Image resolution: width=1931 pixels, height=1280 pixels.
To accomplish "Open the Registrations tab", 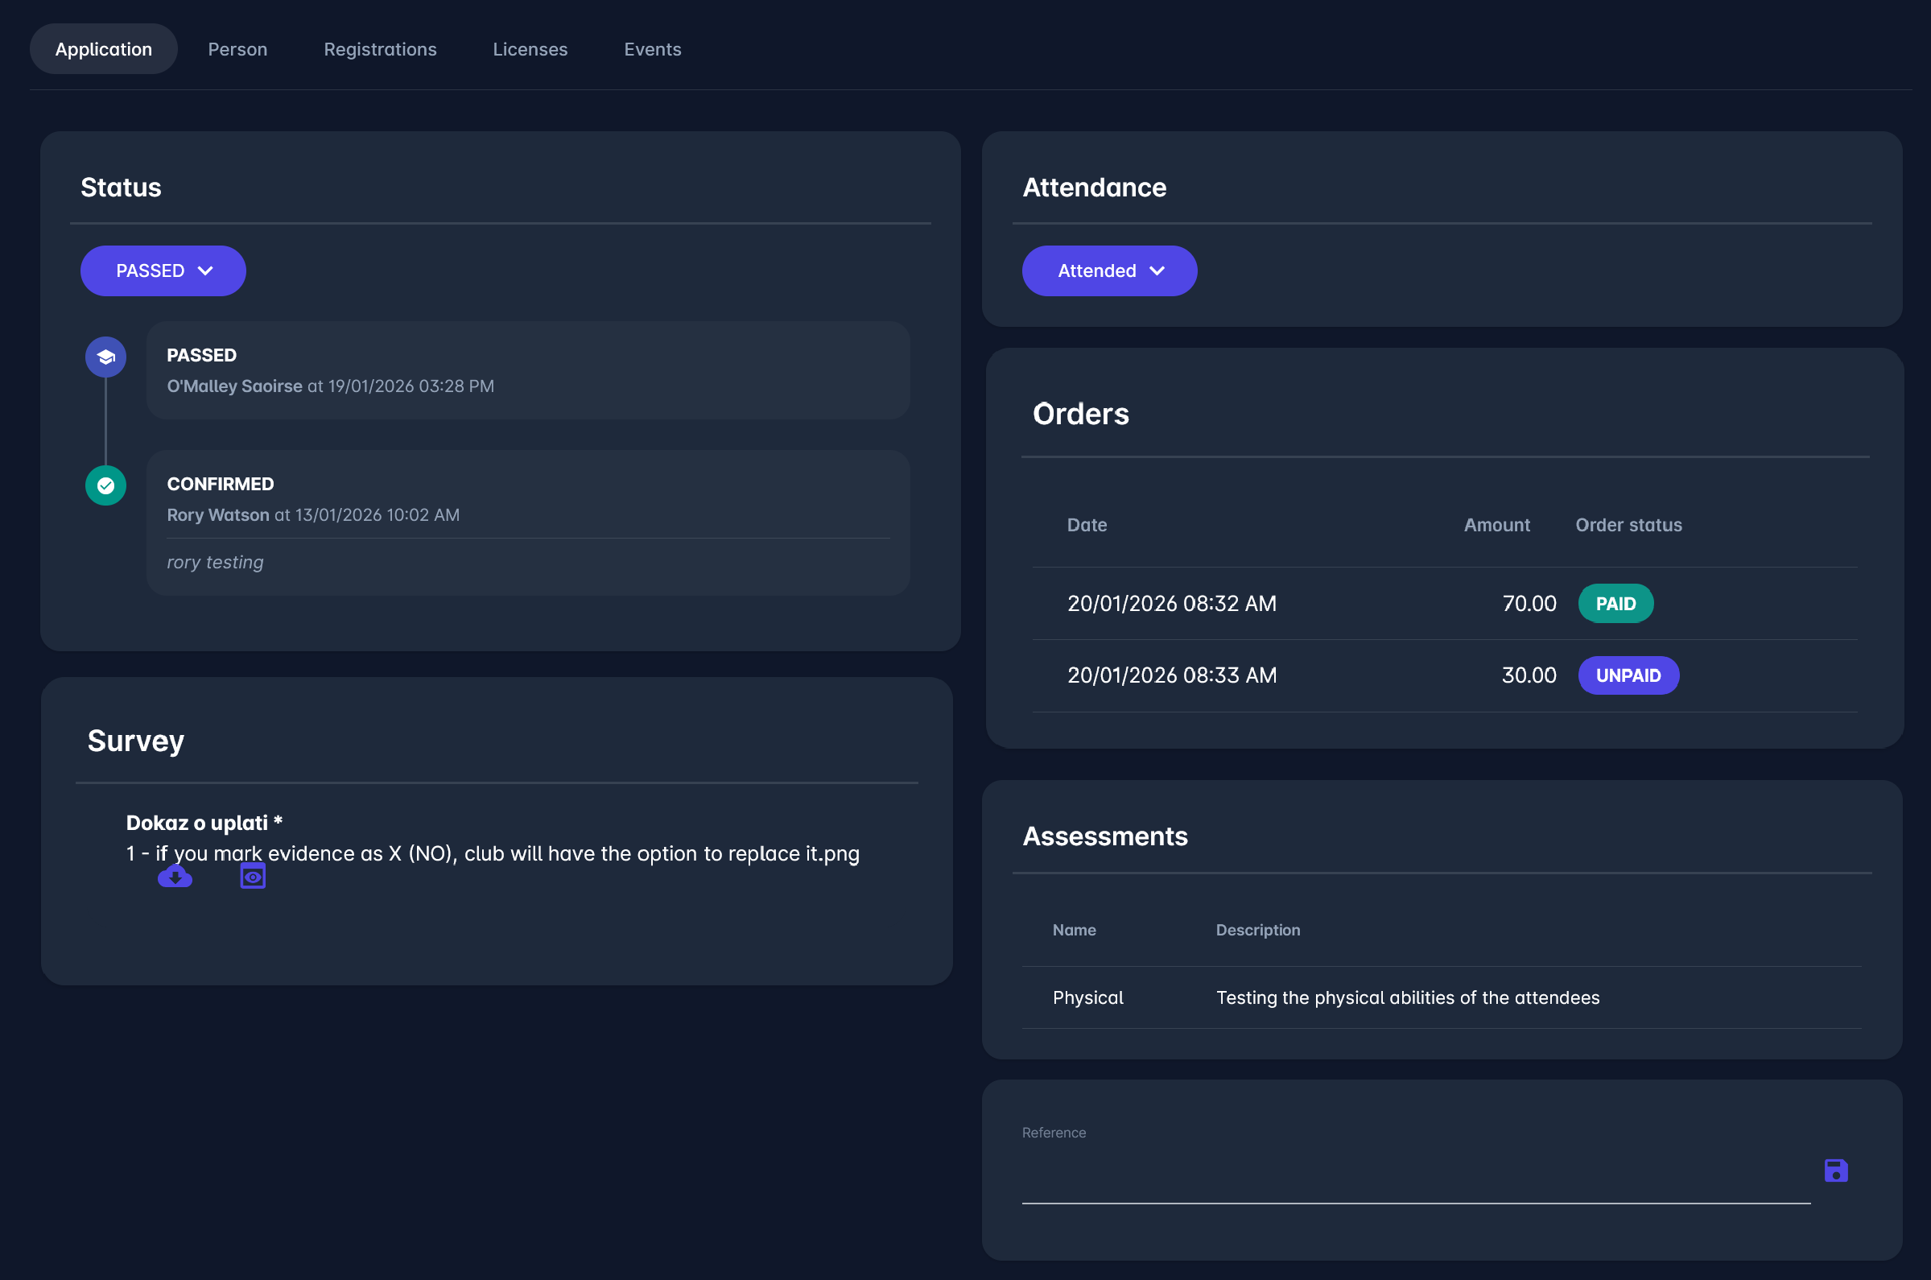I will tap(379, 49).
